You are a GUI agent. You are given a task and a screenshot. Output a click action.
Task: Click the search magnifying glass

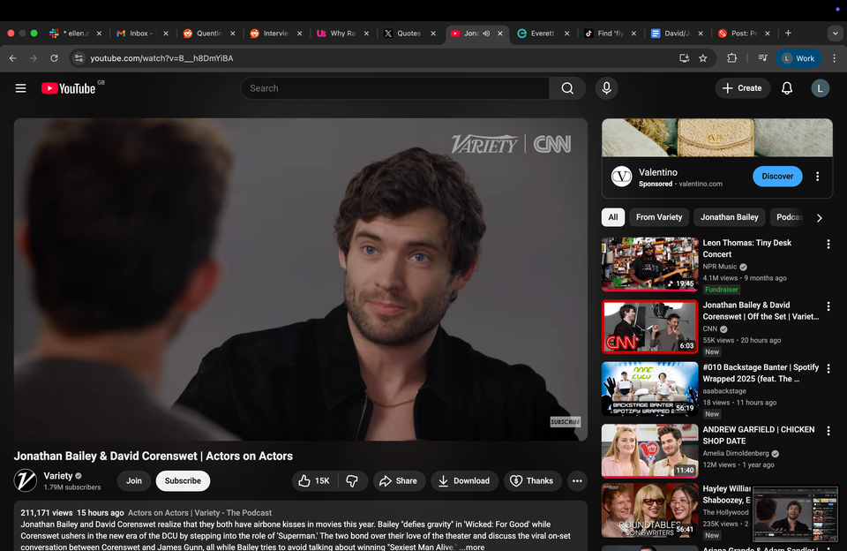[x=567, y=87]
